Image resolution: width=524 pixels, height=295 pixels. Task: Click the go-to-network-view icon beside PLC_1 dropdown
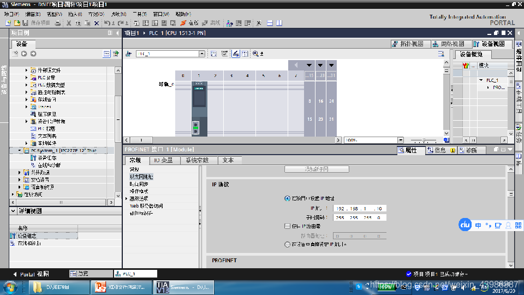(x=129, y=54)
